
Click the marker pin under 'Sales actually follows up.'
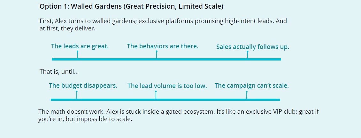coord(248,55)
